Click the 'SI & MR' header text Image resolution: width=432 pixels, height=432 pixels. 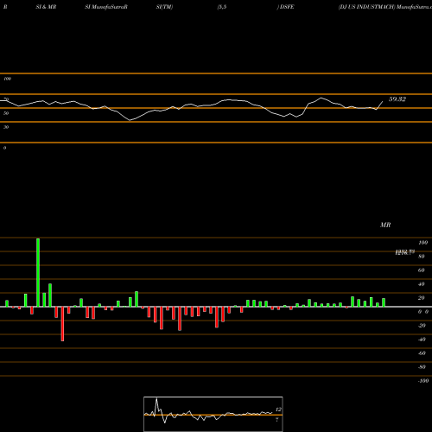tap(46, 7)
